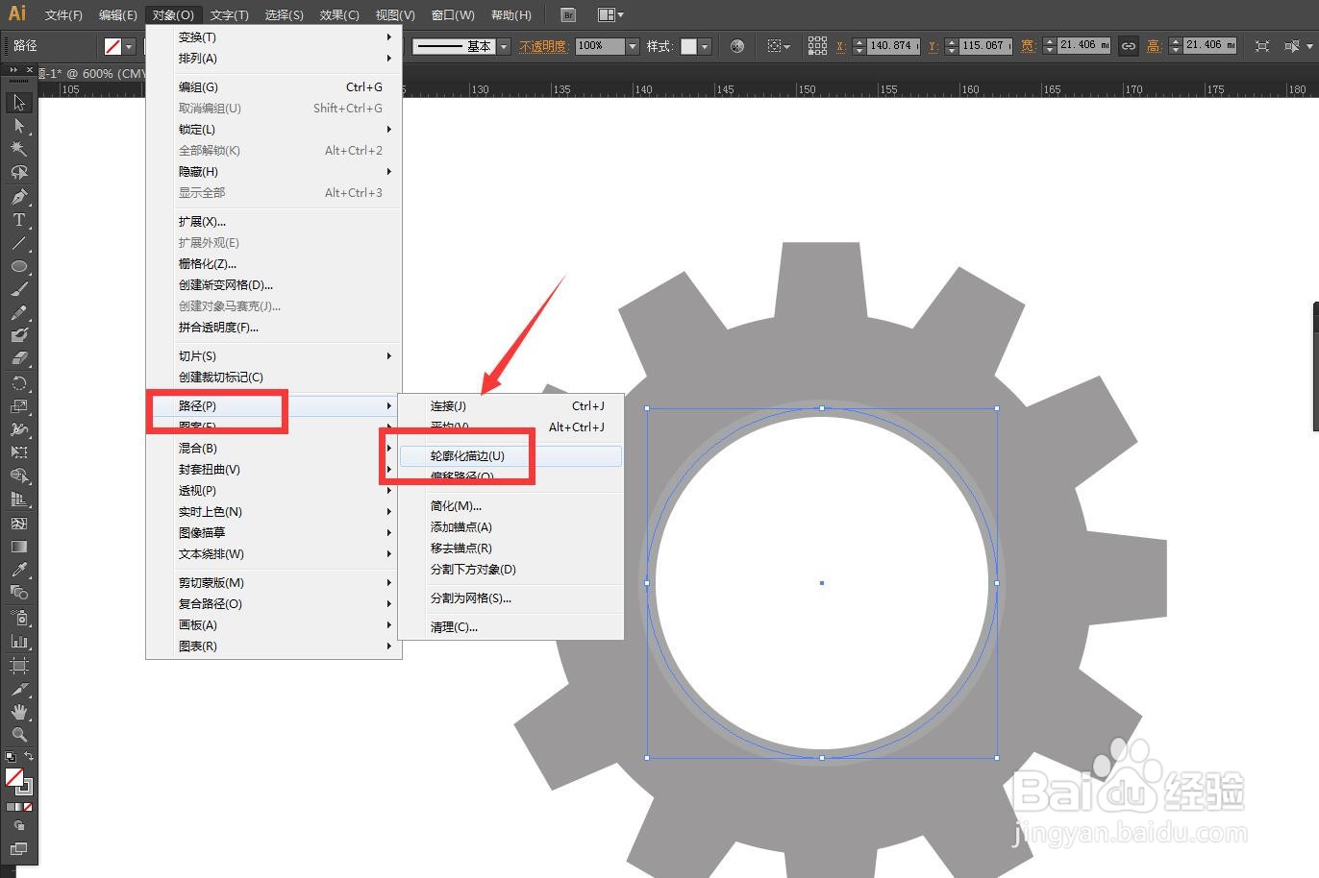Collapse the tools panel double arrows
Viewport: 1319px width, 878px height.
tap(13, 70)
